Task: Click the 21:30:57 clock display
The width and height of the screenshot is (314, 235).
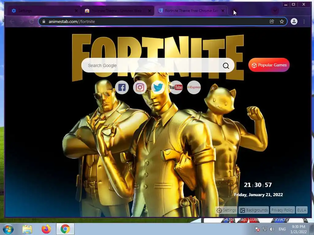Action: tap(258, 185)
